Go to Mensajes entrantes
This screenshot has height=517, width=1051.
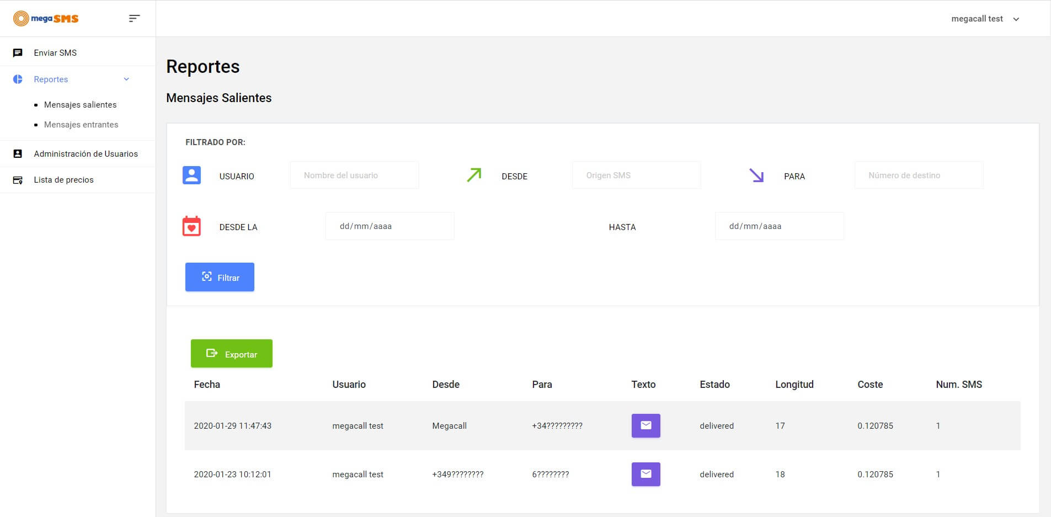tap(81, 125)
